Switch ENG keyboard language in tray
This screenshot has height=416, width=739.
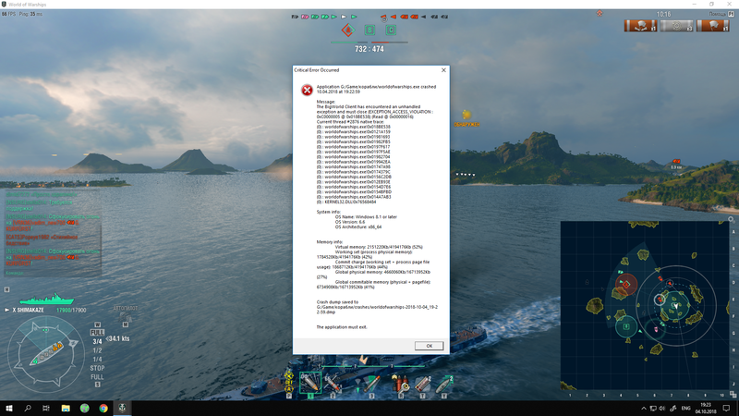click(686, 409)
